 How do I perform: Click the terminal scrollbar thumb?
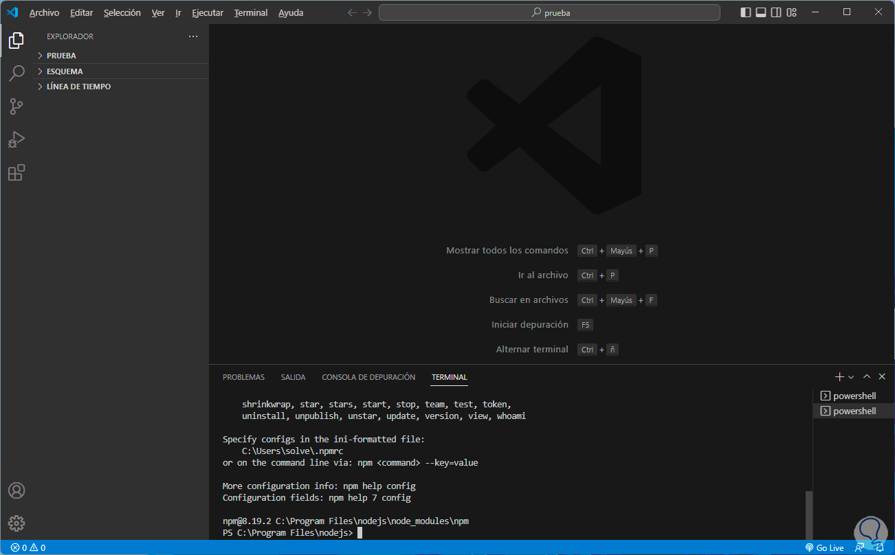click(809, 515)
